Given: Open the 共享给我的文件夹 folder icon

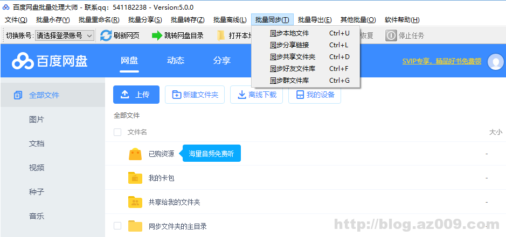Looking at the screenshot, I should tap(135, 202).
